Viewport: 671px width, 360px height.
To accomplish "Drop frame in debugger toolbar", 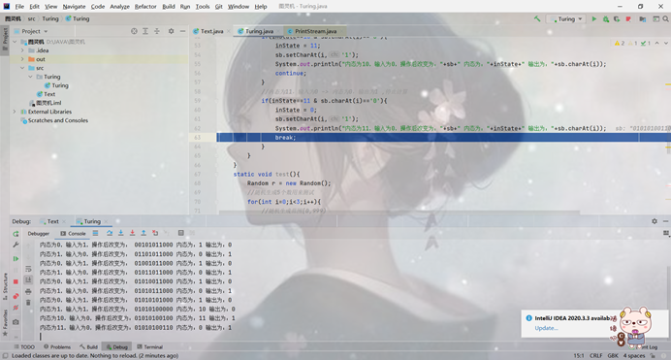I will pyautogui.click(x=155, y=233).
